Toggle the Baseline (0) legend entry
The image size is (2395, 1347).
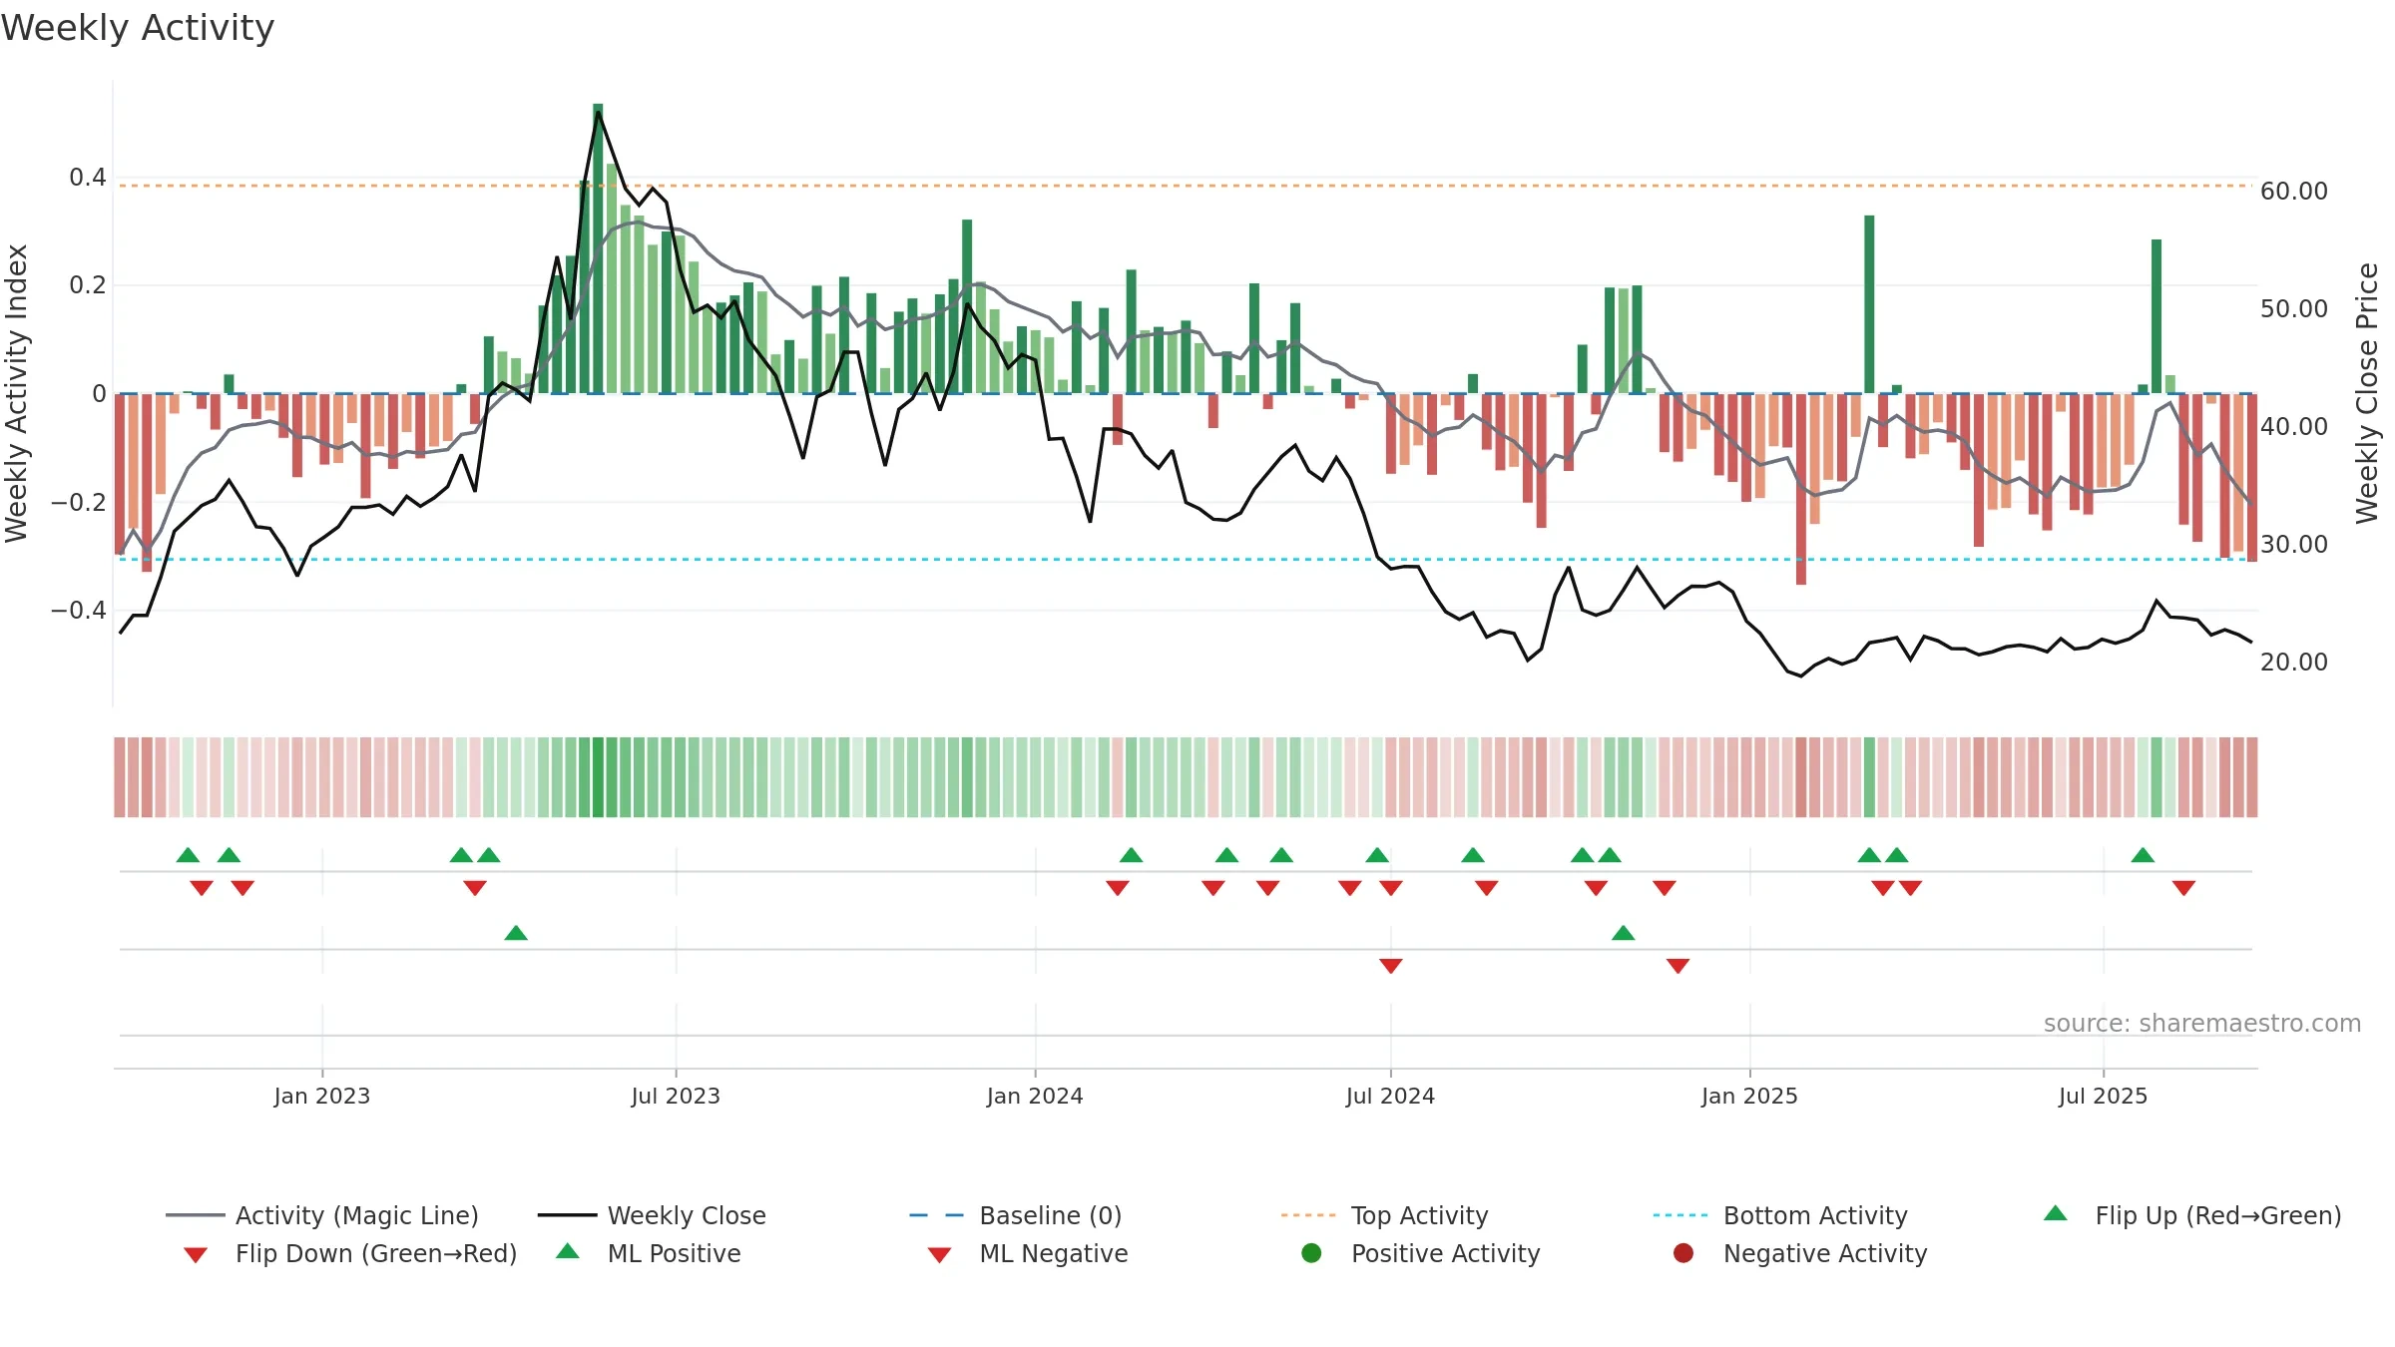pos(1016,1215)
